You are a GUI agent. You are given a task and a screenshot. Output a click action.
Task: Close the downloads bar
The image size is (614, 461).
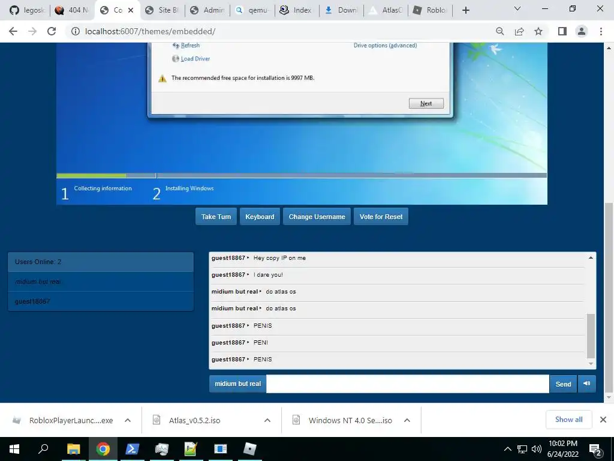[603, 420]
